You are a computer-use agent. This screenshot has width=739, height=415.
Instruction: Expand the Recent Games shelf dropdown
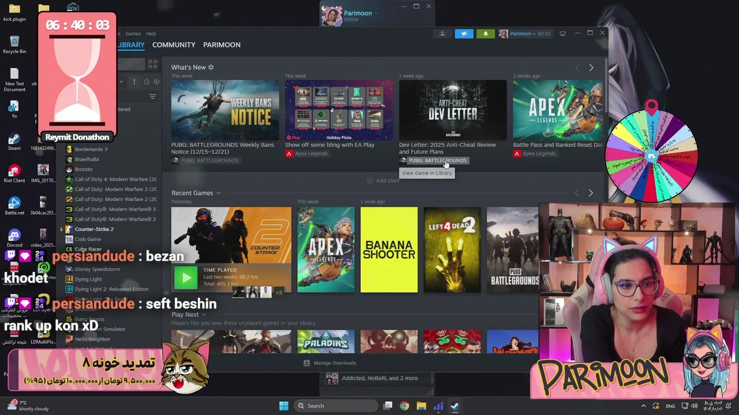pyautogui.click(x=218, y=193)
